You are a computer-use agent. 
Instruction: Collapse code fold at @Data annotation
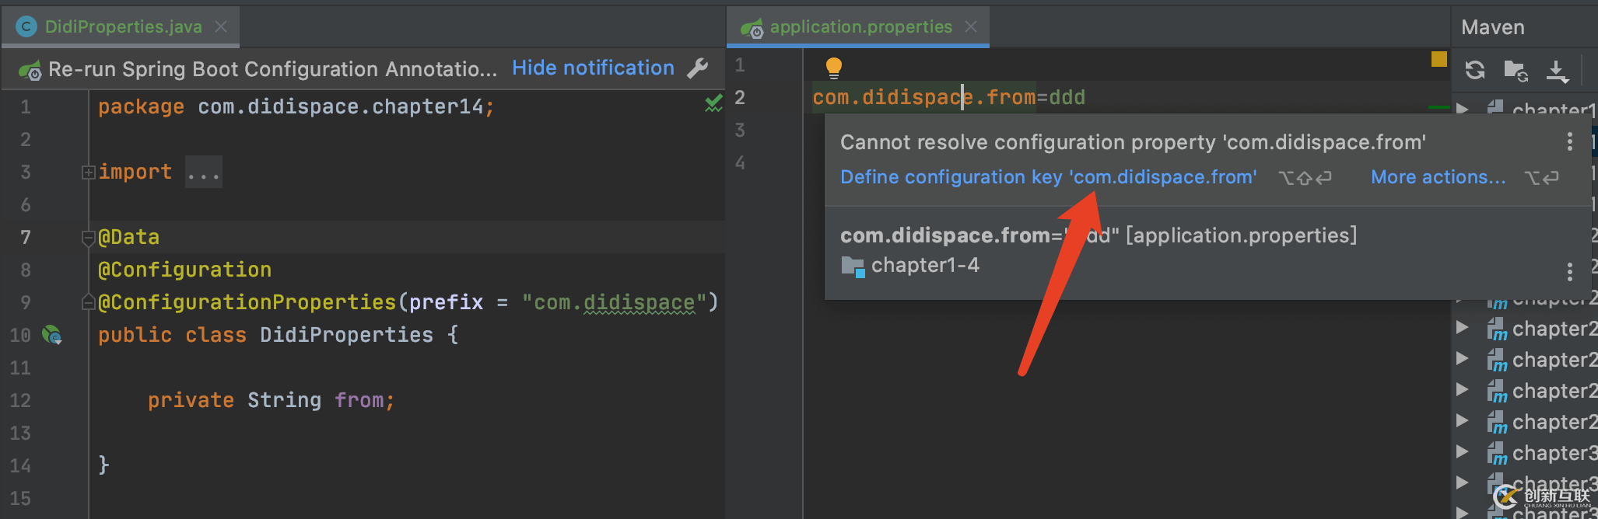88,238
